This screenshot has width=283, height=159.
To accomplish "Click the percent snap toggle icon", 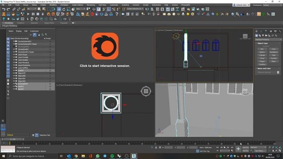I will coord(114,9).
